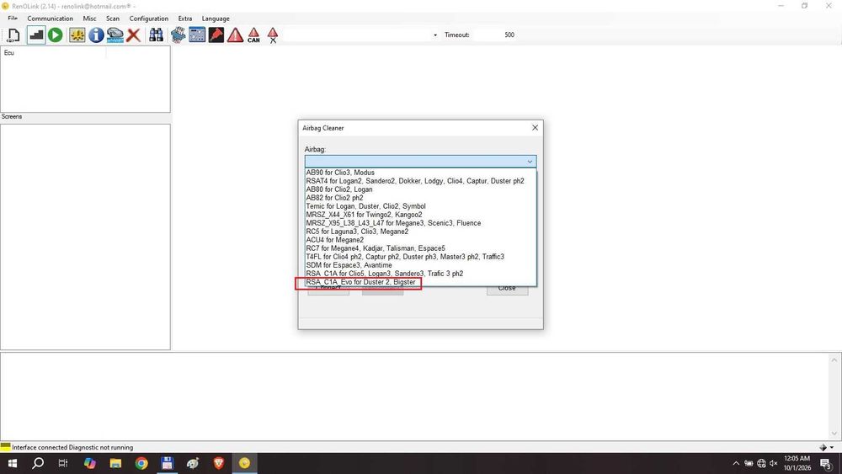Click the staircase toolbar icon
This screenshot has width=842, height=474.
[36, 35]
